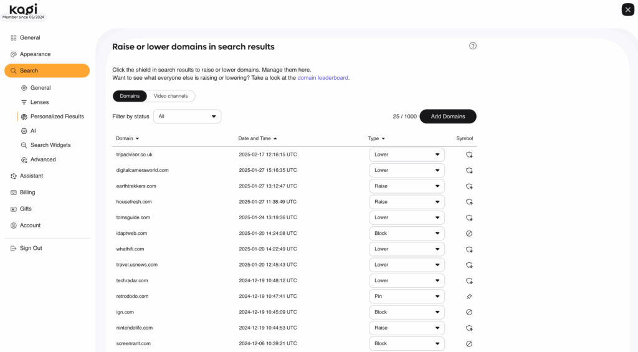This screenshot has height=352, width=638.
Task: Sort by Domain column header
Action: (x=127, y=138)
